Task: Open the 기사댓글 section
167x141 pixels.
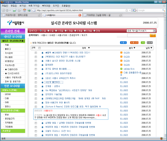Action: click(x=13, y=131)
